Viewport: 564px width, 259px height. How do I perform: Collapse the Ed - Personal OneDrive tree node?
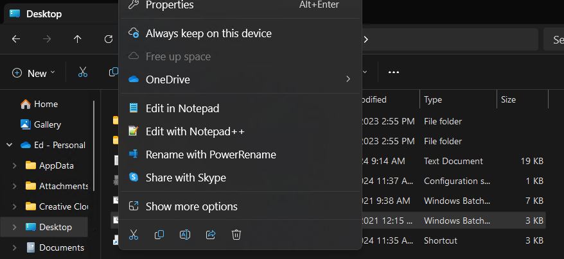(10, 145)
